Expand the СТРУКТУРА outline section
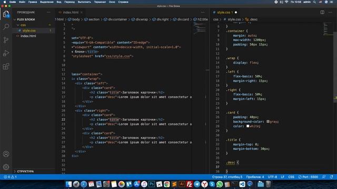Screen dimensions: 337x189 pos(25,172)
